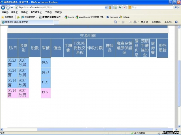The height and width of the screenshot is (135, 181).
Task: Click the 信任的網站 status bar zone
Action: [x=138, y=133]
